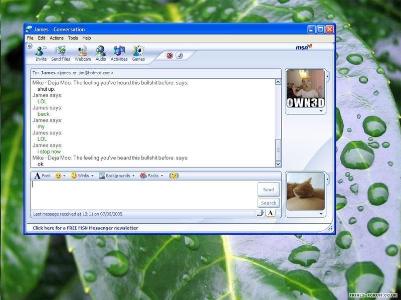
Task: Click the window resize grip corner
Action: pyautogui.click(x=330, y=229)
